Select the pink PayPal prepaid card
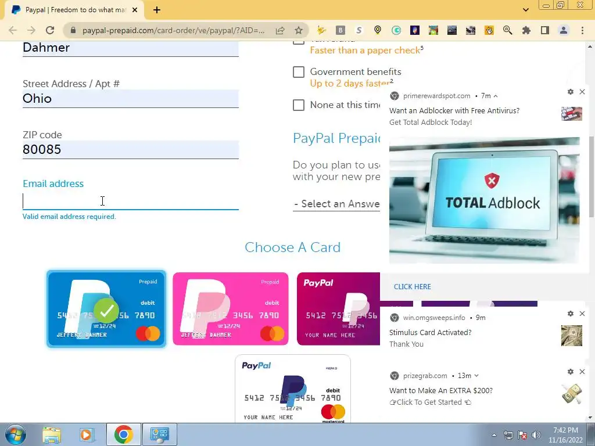The width and height of the screenshot is (595, 446). point(230,309)
